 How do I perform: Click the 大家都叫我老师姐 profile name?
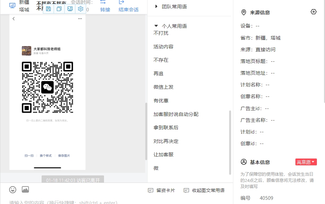point(47,49)
